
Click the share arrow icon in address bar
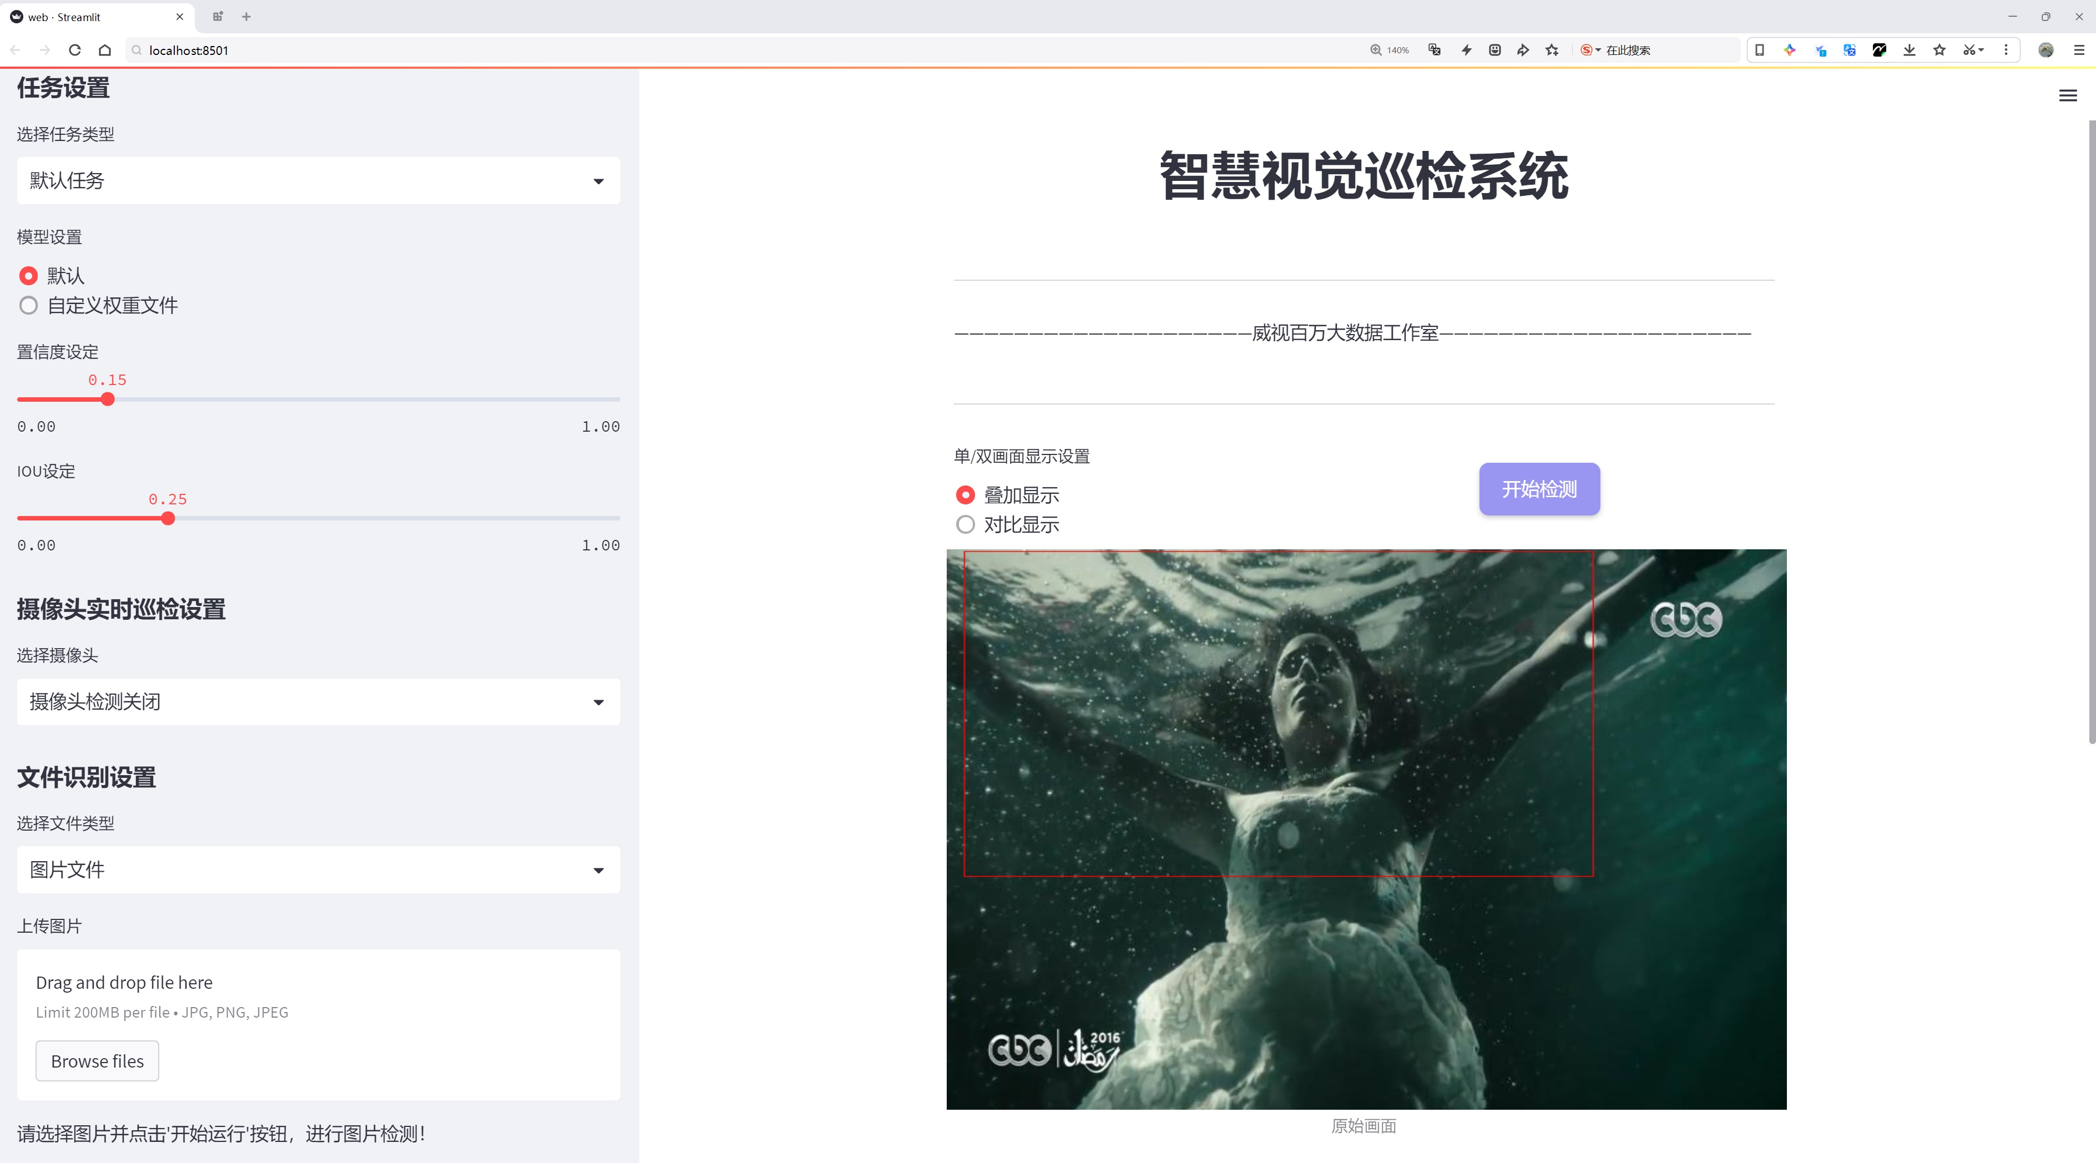[1523, 50]
